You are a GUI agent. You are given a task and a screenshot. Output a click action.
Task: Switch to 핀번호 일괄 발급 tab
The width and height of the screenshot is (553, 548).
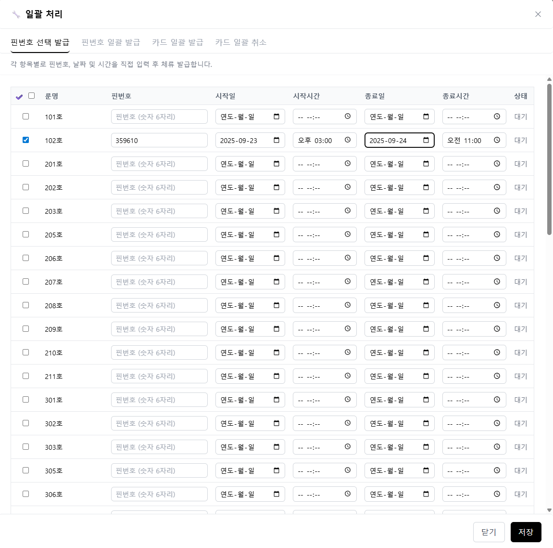[111, 42]
